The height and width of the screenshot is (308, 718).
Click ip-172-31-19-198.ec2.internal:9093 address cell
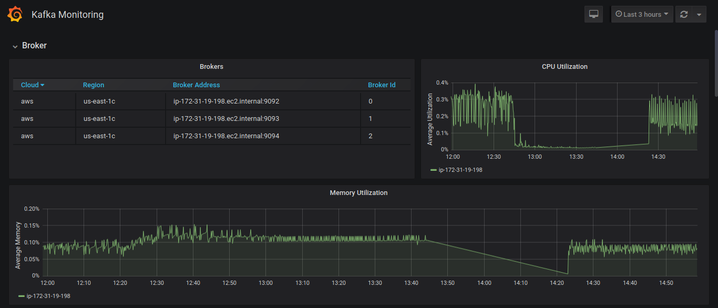[263, 118]
